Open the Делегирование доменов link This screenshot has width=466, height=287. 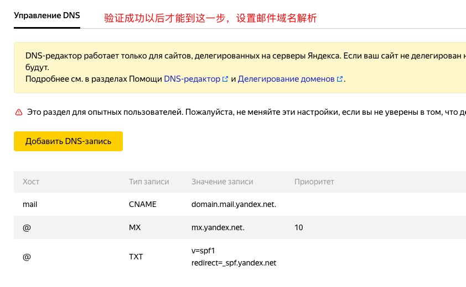coord(286,79)
